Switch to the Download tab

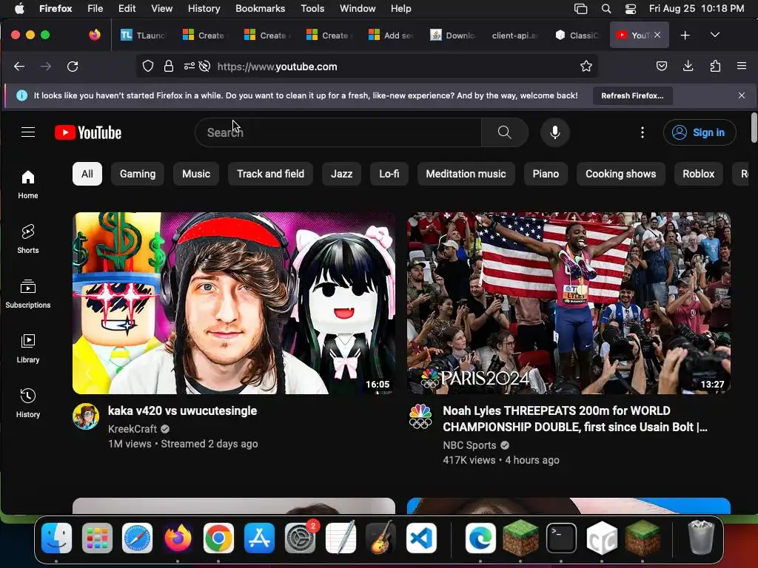click(x=452, y=35)
